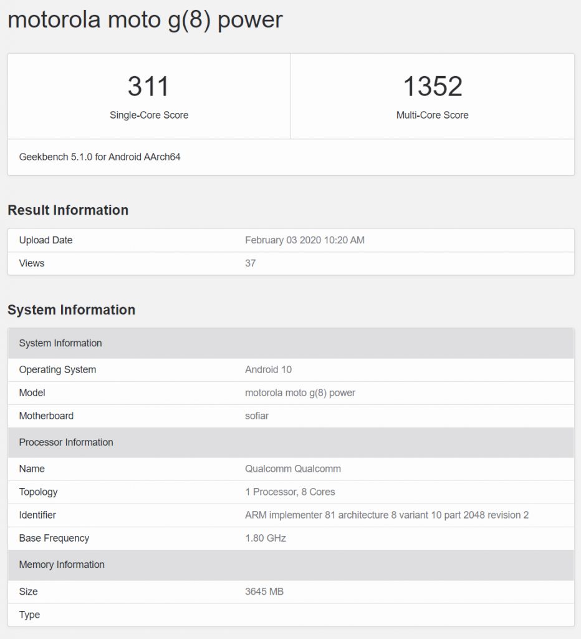This screenshot has height=639, width=581.
Task: Select the memory size value 3645 MB
Action: [264, 591]
